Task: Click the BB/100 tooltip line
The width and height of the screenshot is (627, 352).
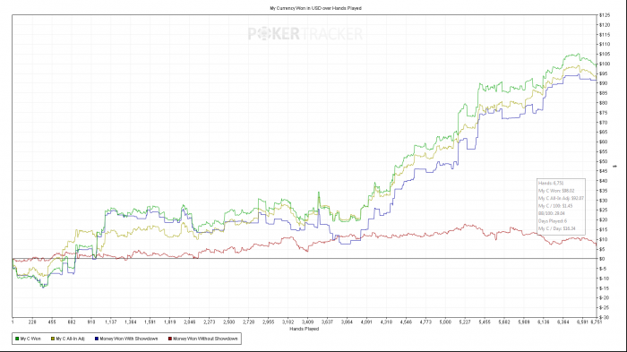Action: coord(552,213)
